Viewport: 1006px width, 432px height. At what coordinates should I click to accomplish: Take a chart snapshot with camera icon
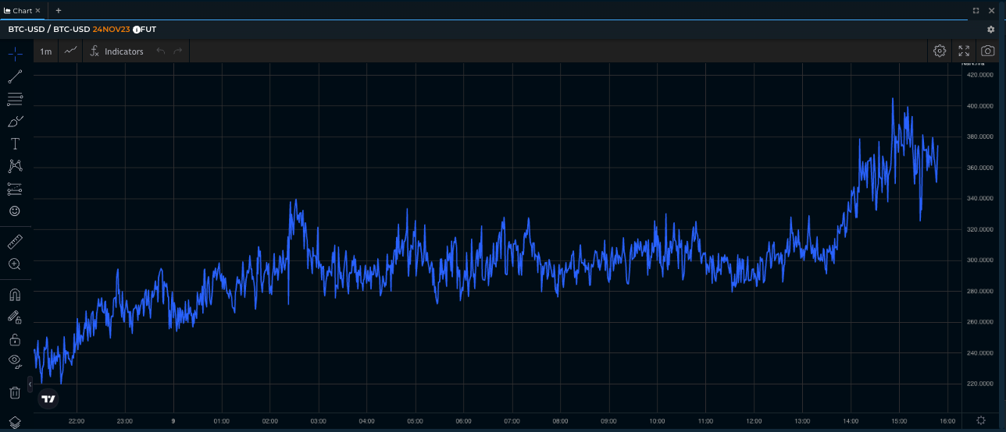[x=987, y=51]
